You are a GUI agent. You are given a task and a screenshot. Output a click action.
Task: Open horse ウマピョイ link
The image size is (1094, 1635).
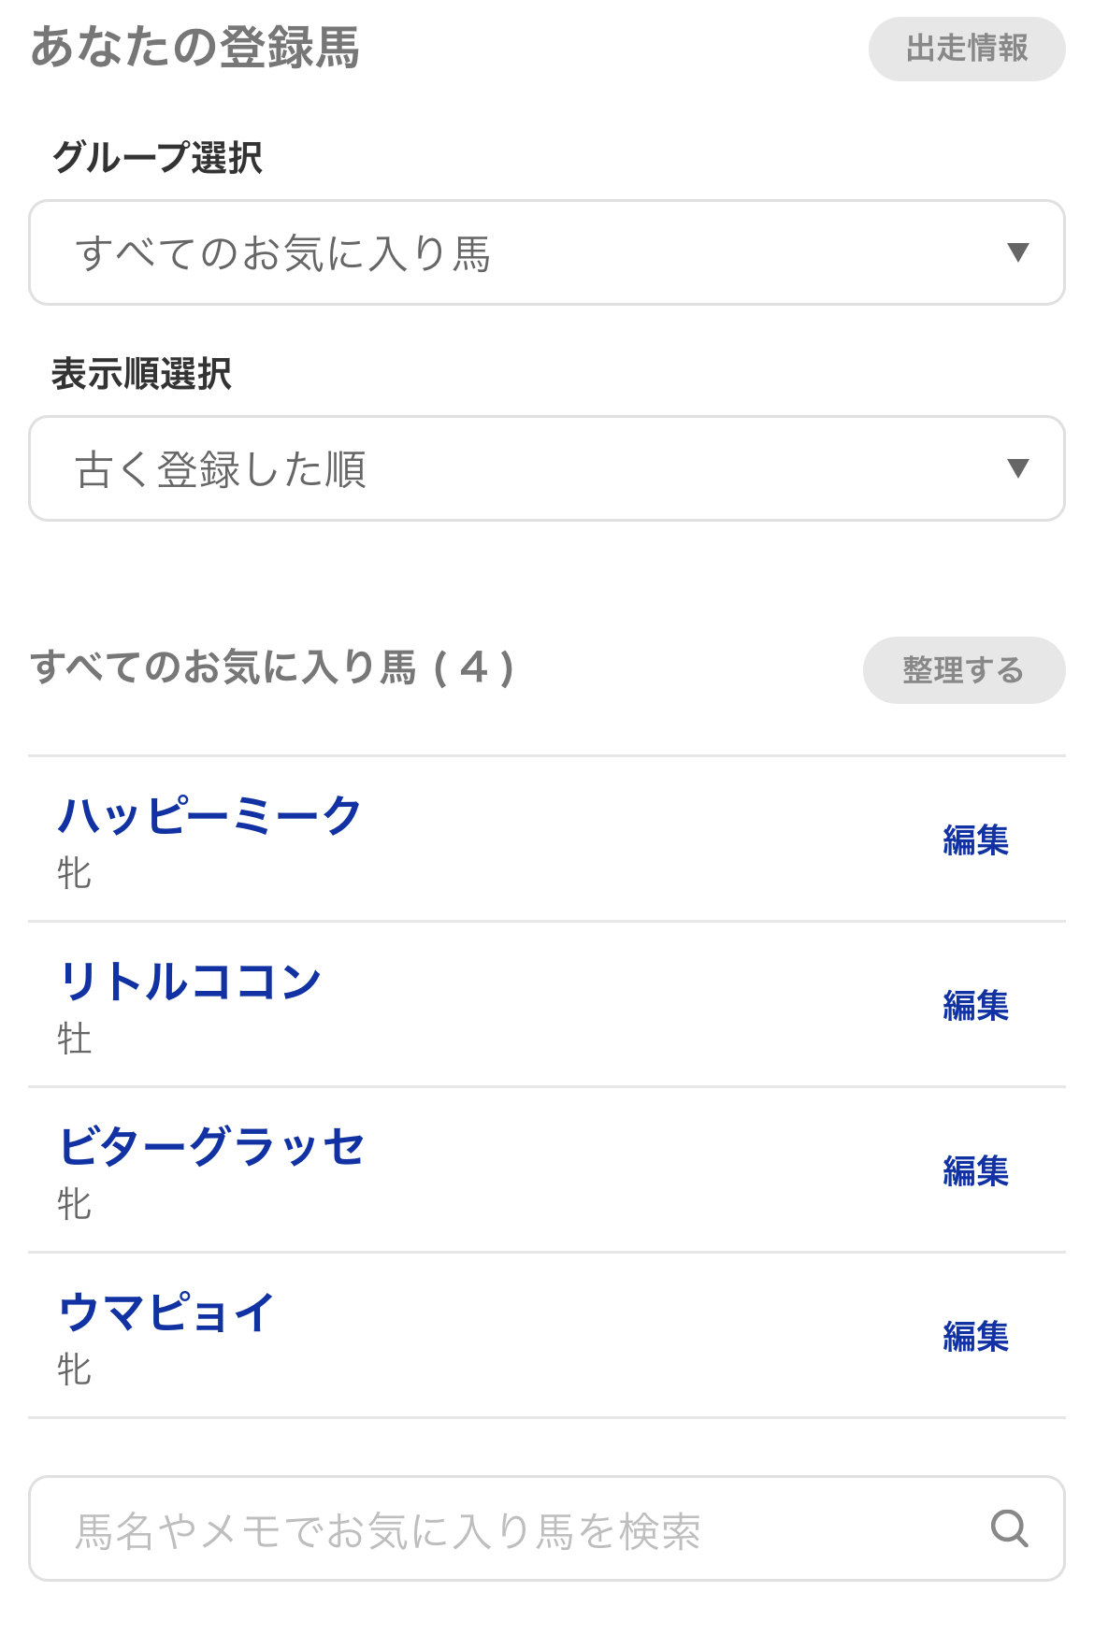click(166, 1312)
